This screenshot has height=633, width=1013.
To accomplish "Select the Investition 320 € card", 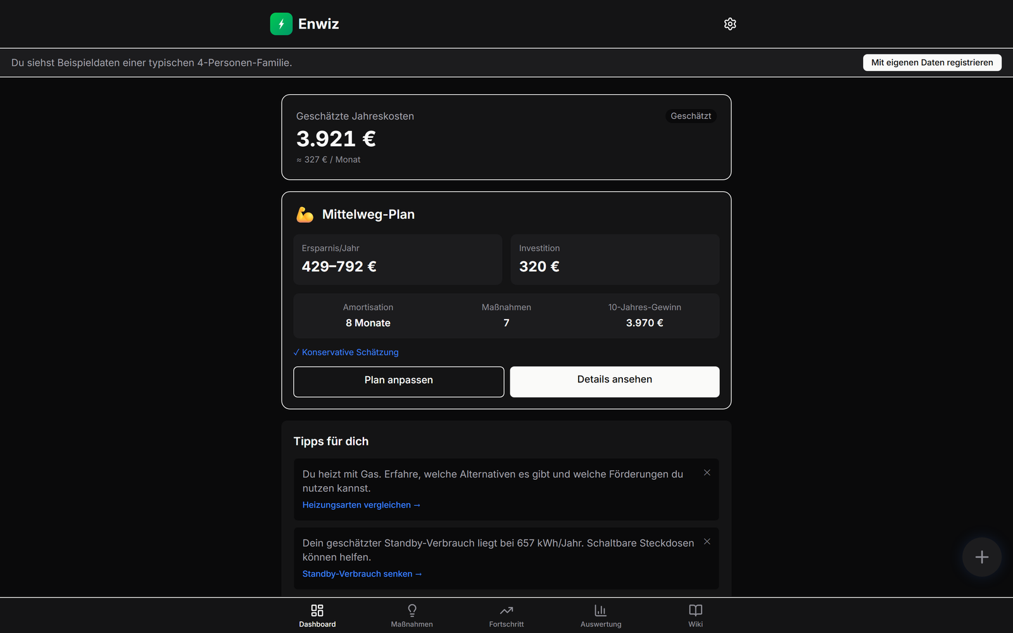I will pyautogui.click(x=615, y=260).
